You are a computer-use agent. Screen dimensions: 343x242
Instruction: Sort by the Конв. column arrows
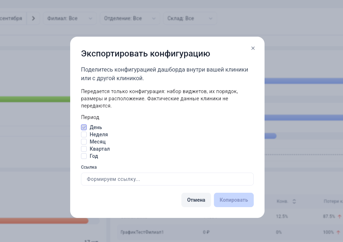coord(294,201)
